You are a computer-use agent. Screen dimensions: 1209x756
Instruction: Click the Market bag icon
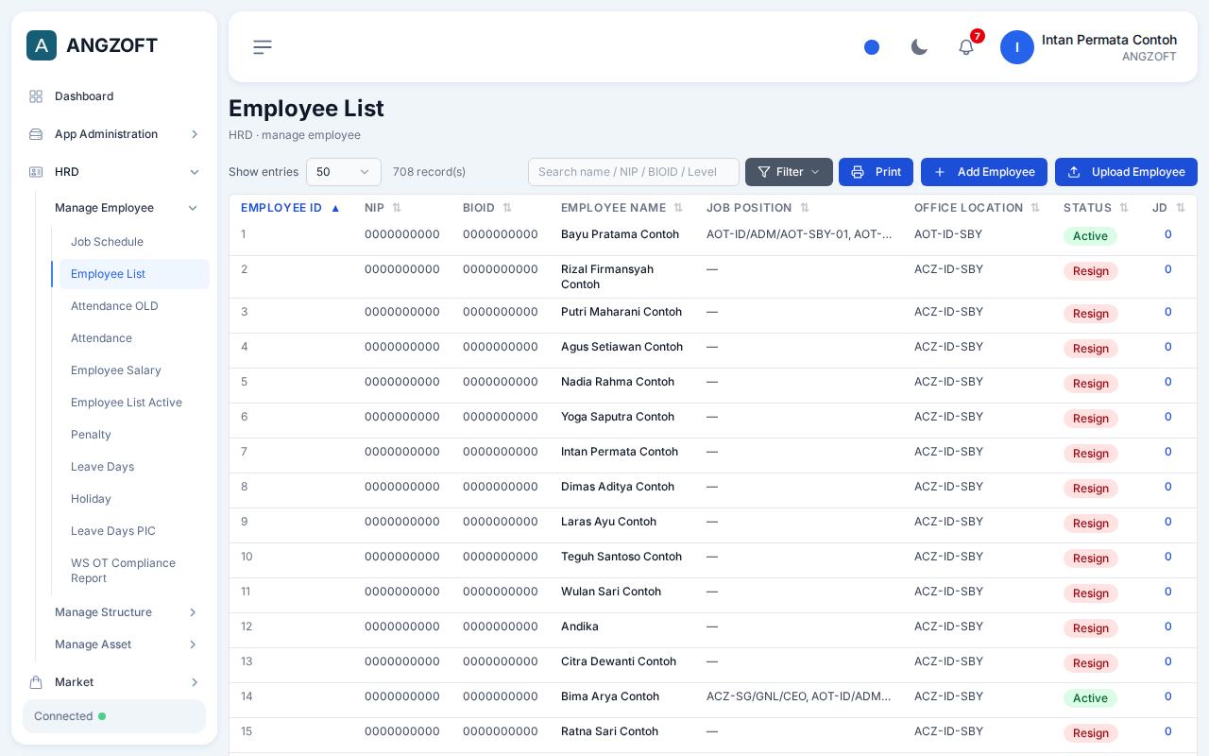click(x=36, y=682)
